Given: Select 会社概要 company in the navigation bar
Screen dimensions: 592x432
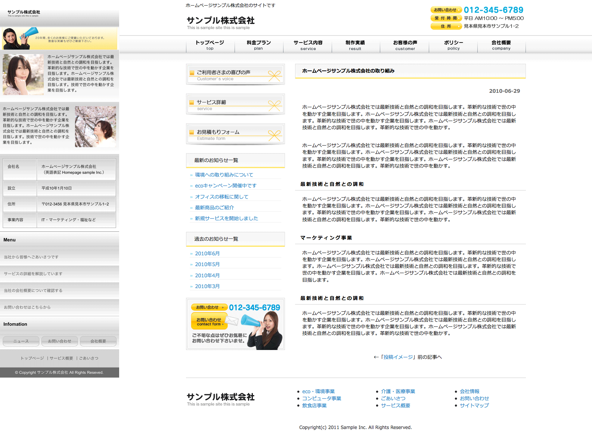Looking at the screenshot, I should tap(501, 45).
